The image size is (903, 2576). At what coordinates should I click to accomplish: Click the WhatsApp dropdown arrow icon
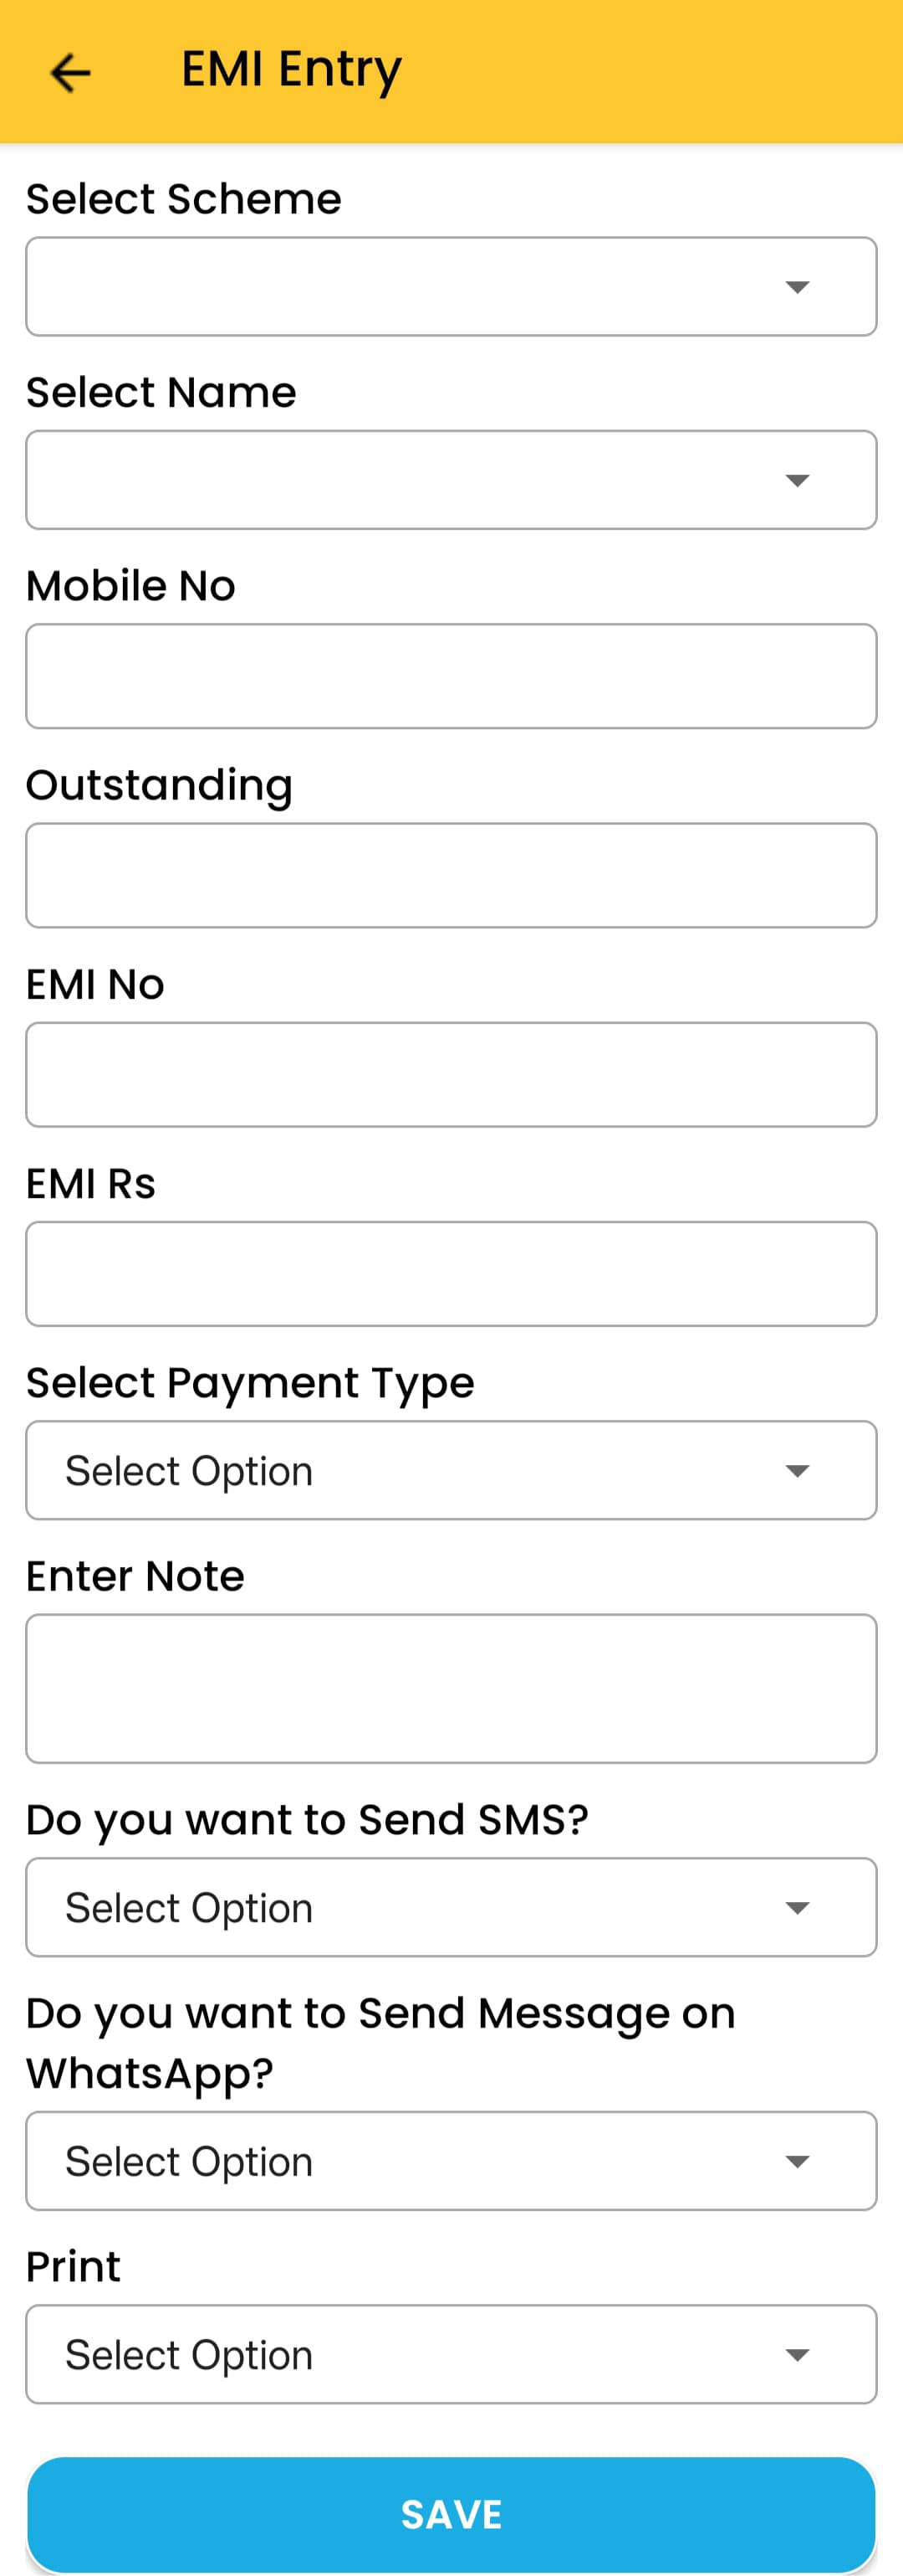click(796, 2162)
